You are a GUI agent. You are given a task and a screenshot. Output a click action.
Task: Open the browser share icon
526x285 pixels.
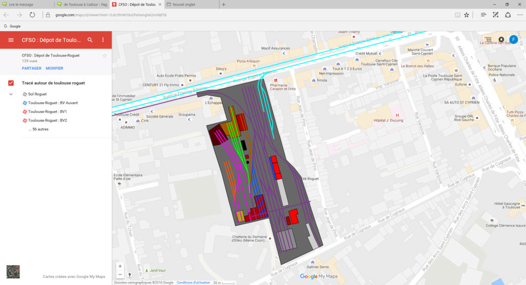(508, 15)
